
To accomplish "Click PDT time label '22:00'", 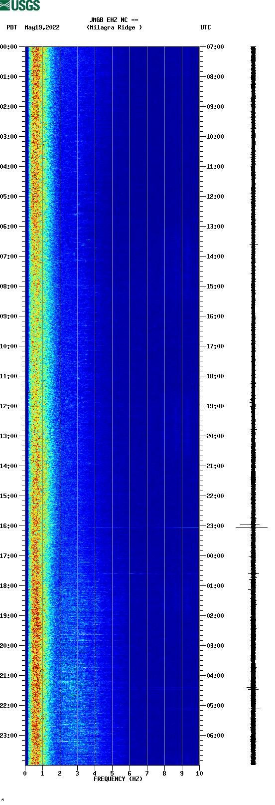I will point(8,706).
